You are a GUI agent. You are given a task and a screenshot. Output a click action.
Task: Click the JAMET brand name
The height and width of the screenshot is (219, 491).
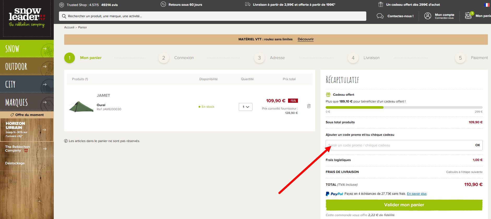[103, 95]
